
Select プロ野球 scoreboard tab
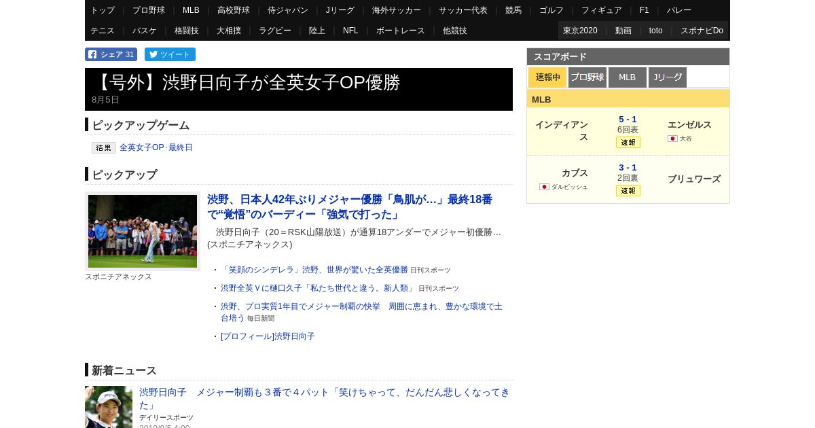tap(587, 77)
